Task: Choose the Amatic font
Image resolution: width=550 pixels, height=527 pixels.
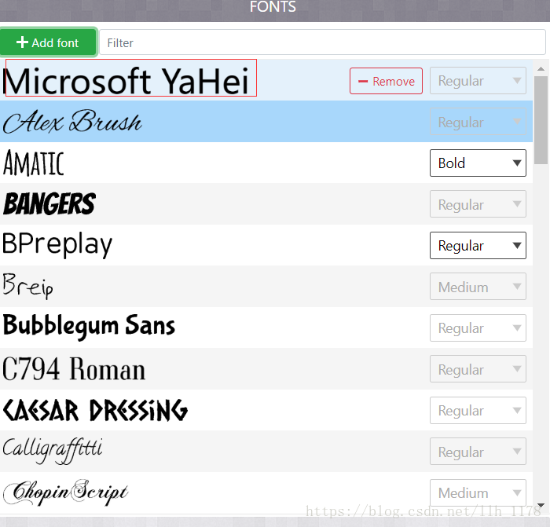Action: [x=266, y=163]
